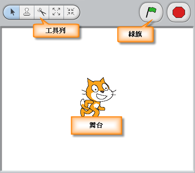The image size is (195, 173).
Task: Click the cat sprite's brown nose
Action: point(102,91)
